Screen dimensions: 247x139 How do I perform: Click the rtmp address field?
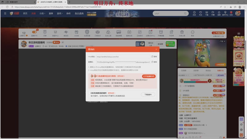point(123,57)
